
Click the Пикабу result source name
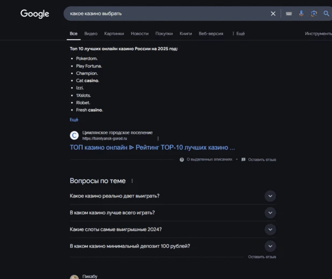90,276
